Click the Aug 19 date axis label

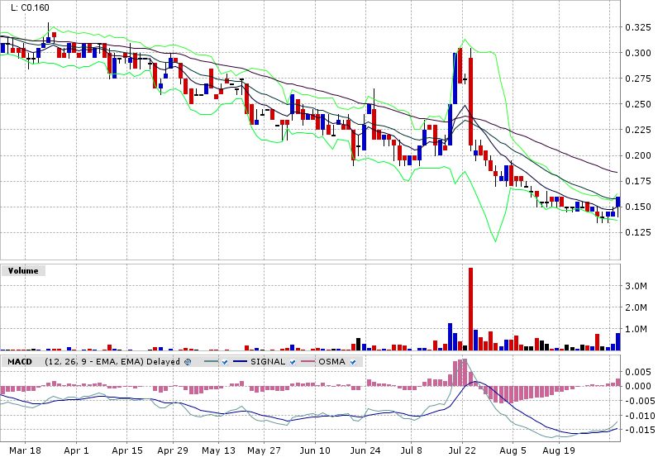[559, 451]
